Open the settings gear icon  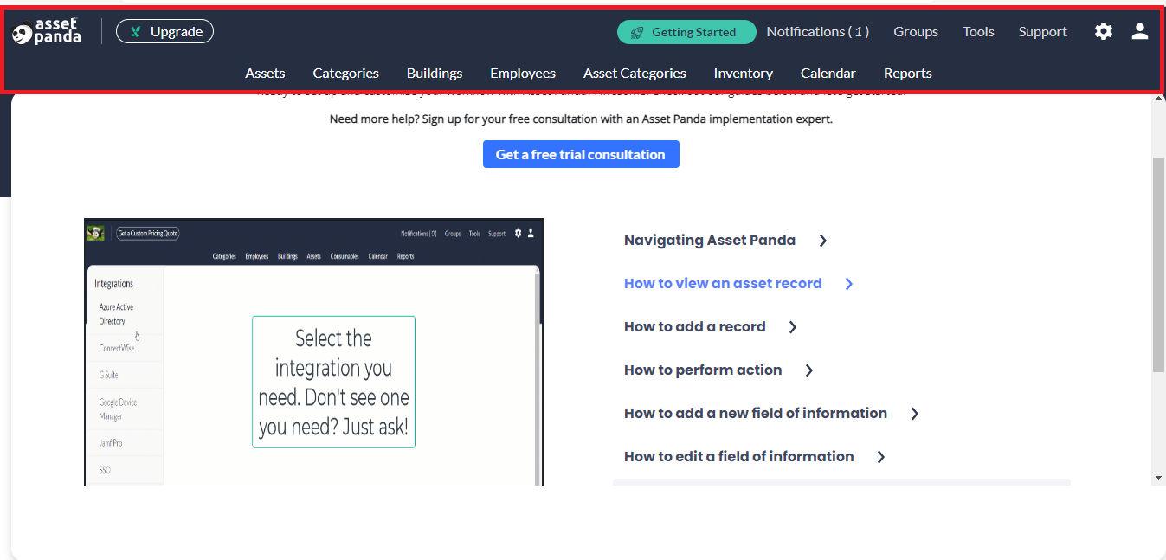coord(1103,32)
